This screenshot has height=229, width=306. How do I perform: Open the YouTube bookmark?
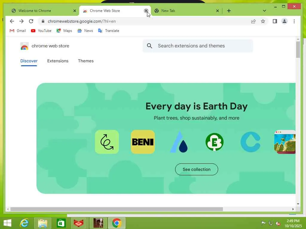coord(41,31)
